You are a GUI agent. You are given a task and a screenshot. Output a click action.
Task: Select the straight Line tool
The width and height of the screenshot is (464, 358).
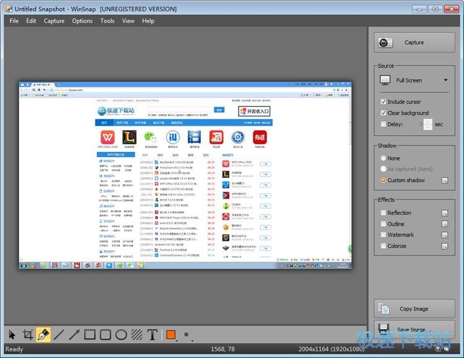pos(59,335)
